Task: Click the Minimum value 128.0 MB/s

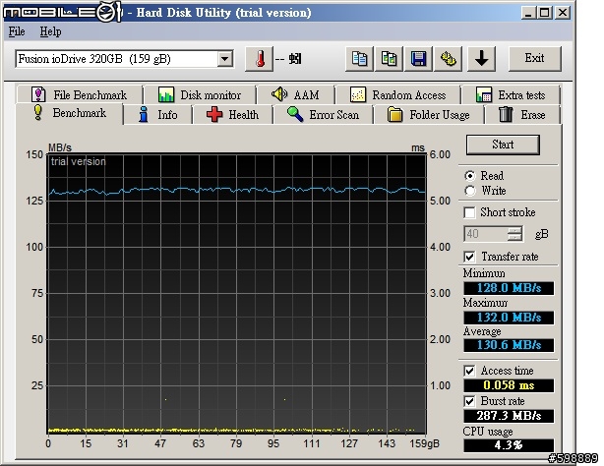Action: (x=509, y=288)
